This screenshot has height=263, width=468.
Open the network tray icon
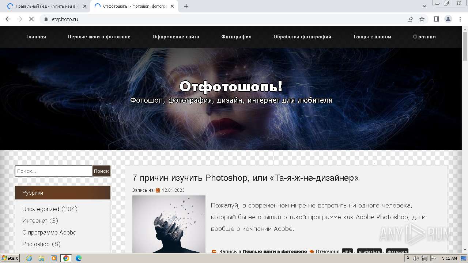[x=424, y=258]
